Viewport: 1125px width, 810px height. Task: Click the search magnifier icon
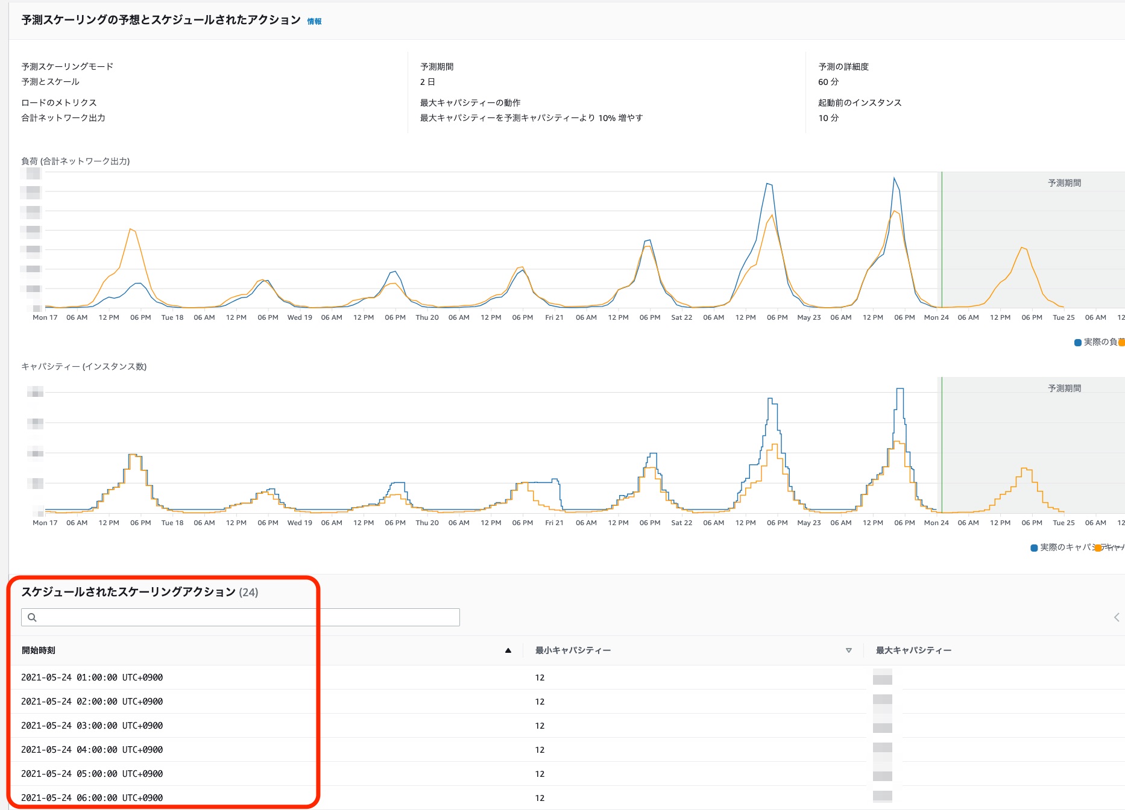(33, 617)
